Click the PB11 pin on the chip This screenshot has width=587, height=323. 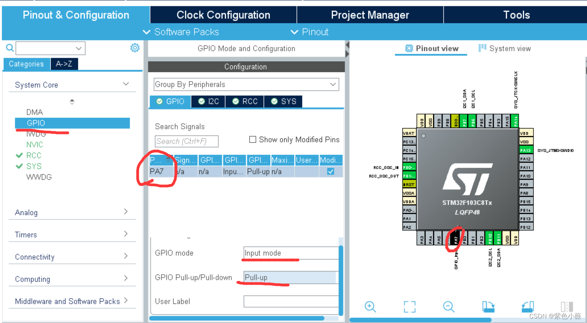coord(498,238)
